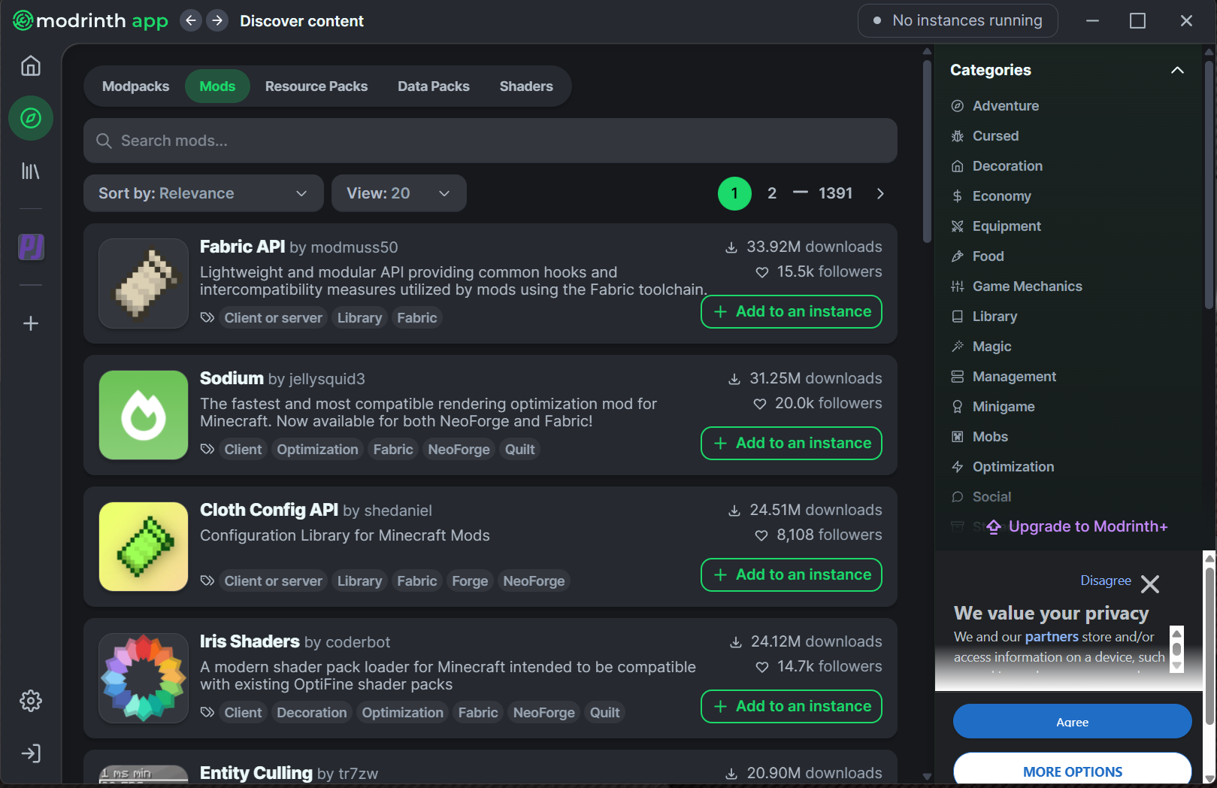Open the Sort by Relevance dropdown
This screenshot has height=788, width=1217.
pyautogui.click(x=203, y=193)
